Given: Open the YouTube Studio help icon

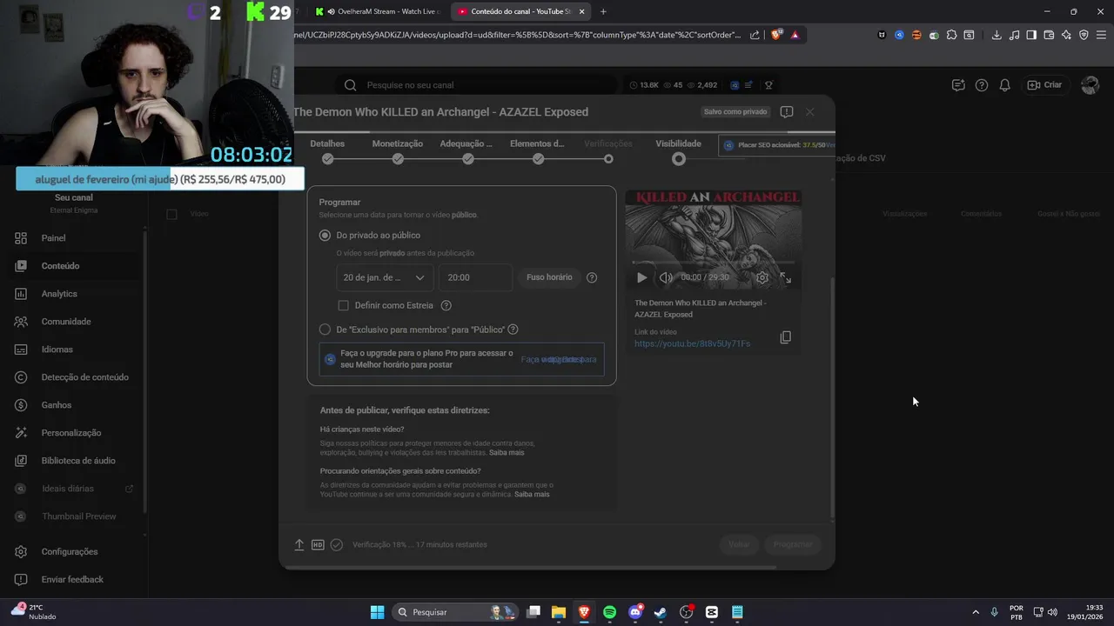Looking at the screenshot, I should [982, 85].
